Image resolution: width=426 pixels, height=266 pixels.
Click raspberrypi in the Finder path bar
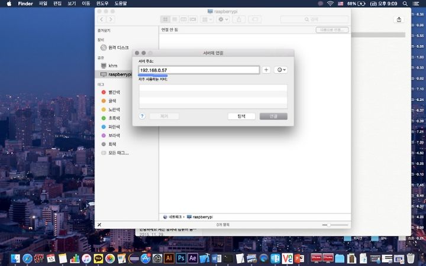(200, 217)
